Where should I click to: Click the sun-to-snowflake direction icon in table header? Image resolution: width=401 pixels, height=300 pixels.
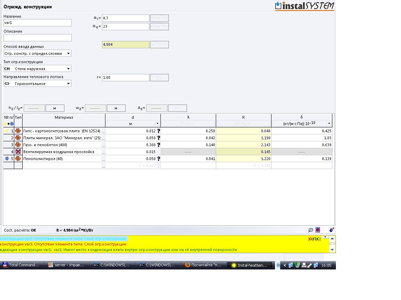[x=9, y=124]
